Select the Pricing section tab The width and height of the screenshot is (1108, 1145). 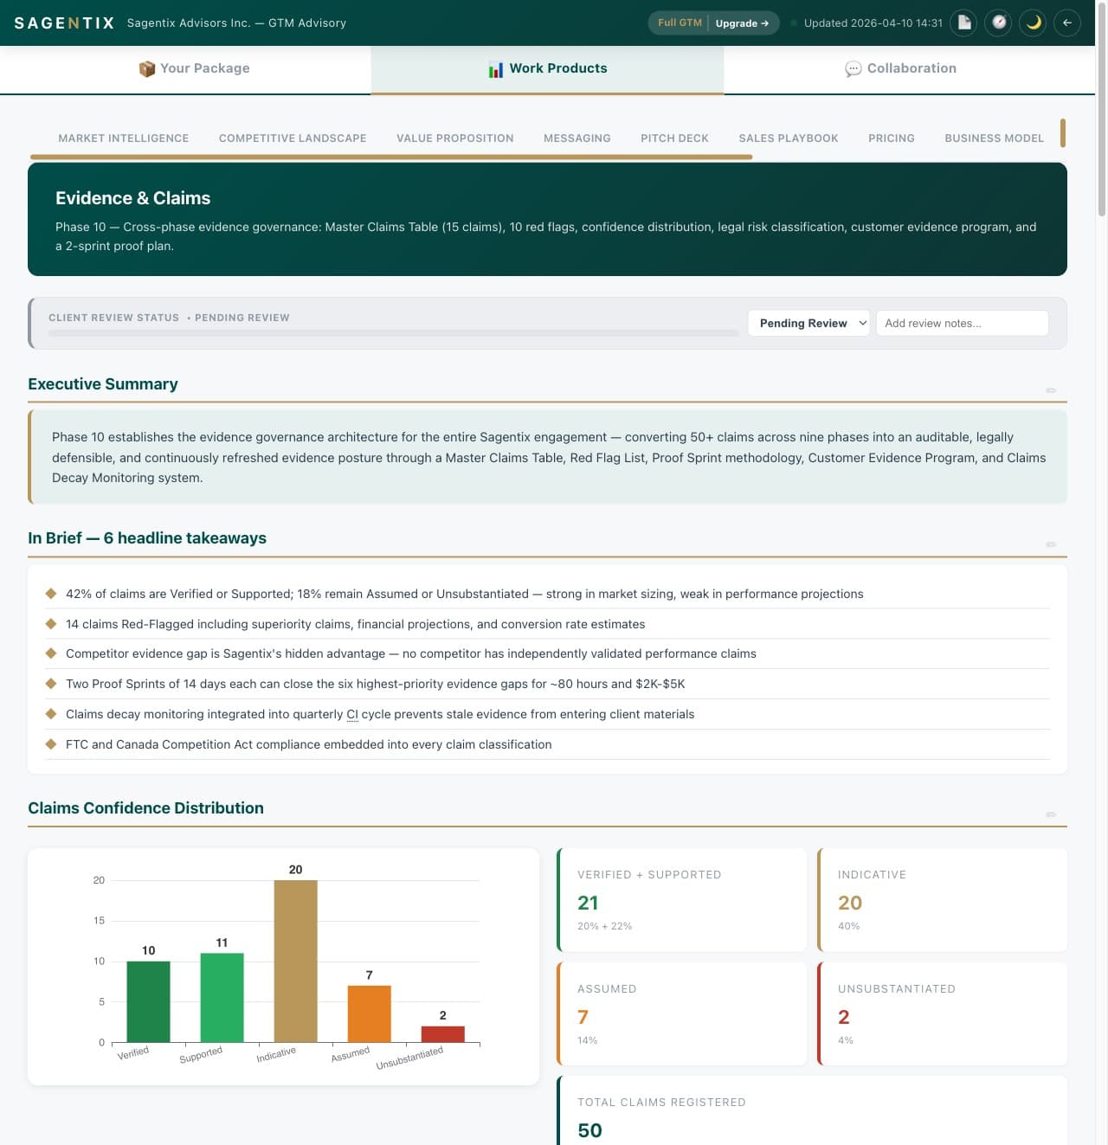[x=892, y=138]
